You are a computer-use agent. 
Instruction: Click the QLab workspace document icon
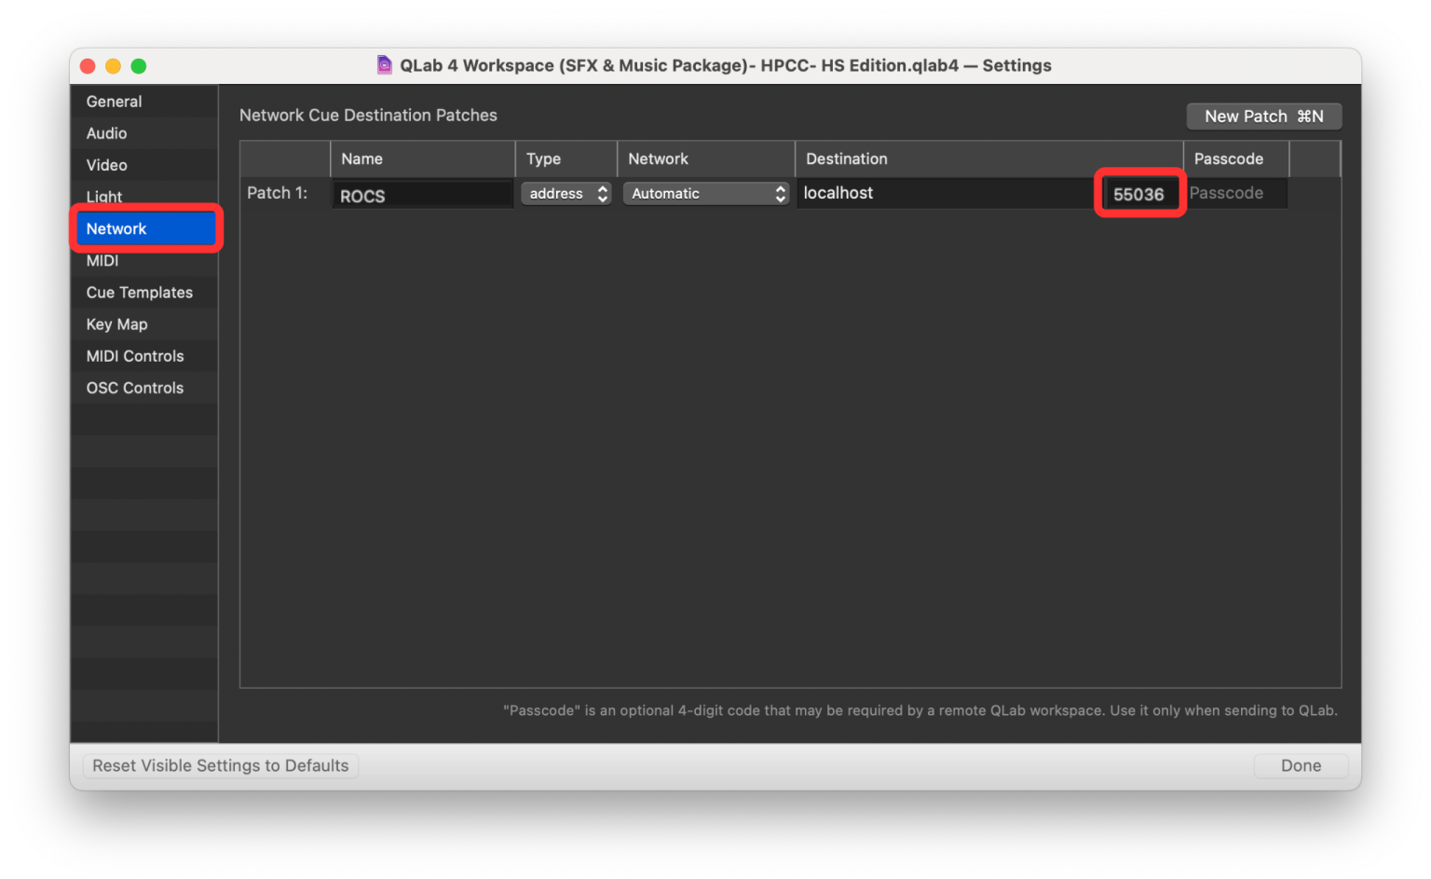(x=384, y=65)
